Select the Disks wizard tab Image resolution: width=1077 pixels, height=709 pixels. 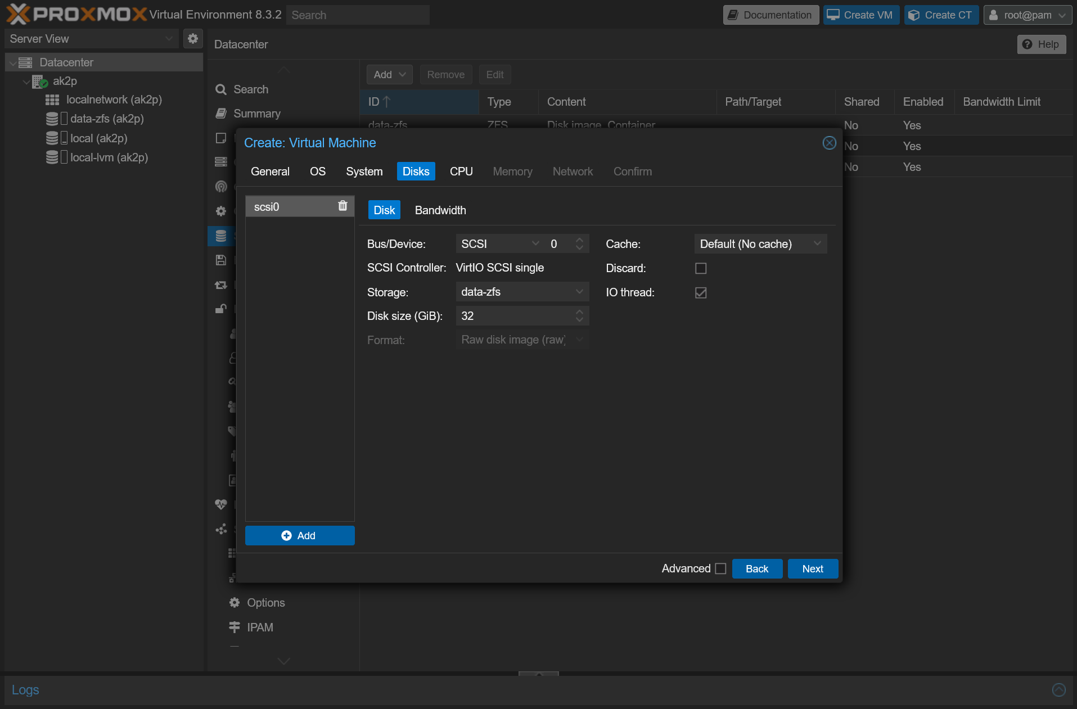[416, 171]
